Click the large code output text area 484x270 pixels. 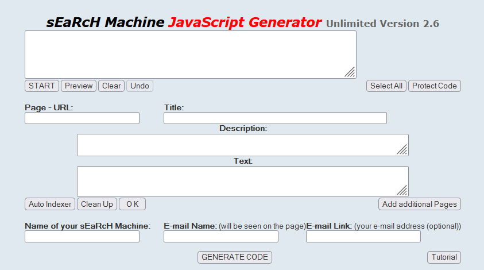[x=189, y=55]
